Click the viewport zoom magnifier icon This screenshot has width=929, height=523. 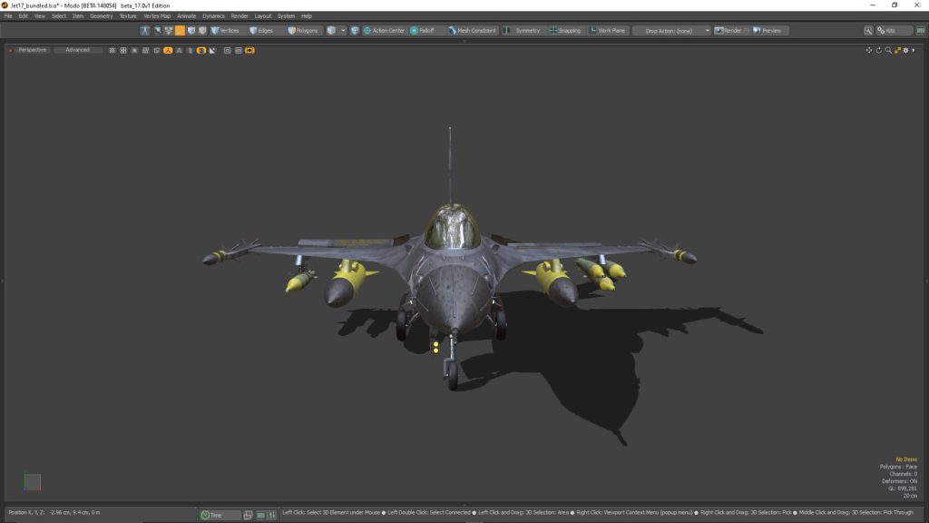[888, 51]
